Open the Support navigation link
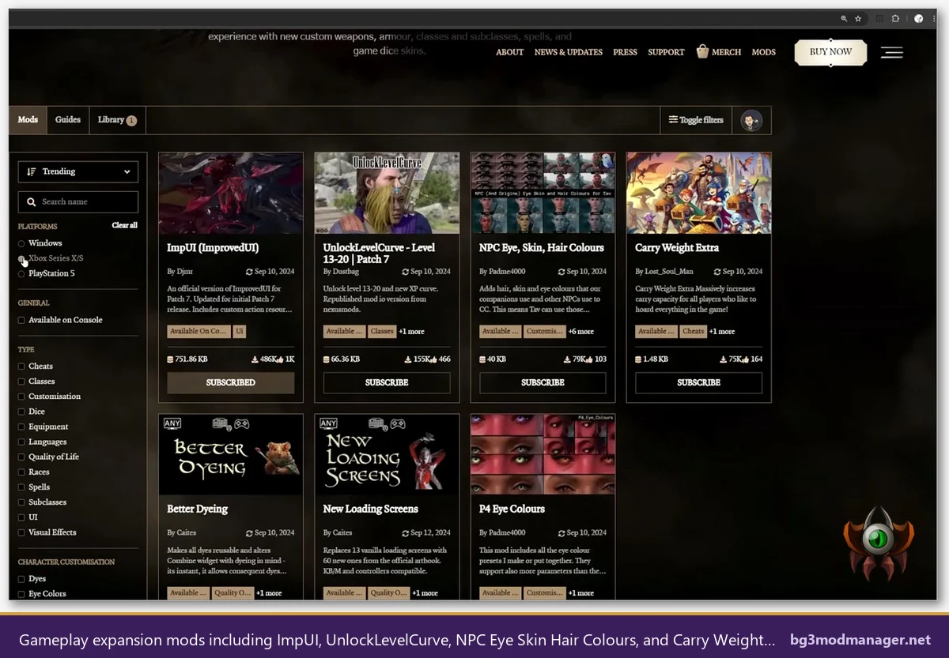The width and height of the screenshot is (949, 658). pyautogui.click(x=666, y=52)
